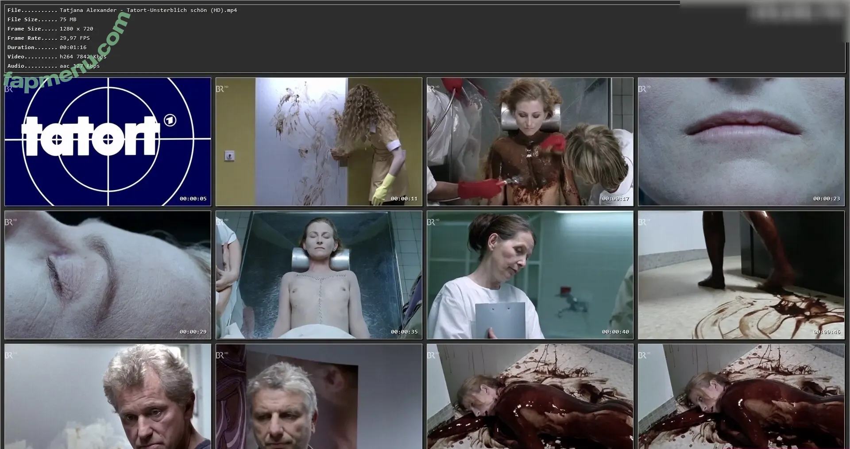
Task: Click the BR logo on the clipboard woman frame
Action: click(x=433, y=222)
